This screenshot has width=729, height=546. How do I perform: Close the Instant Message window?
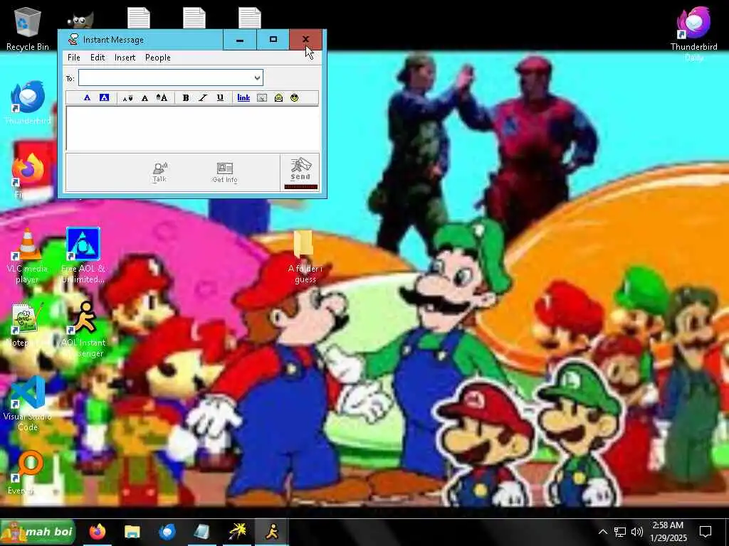tap(305, 40)
